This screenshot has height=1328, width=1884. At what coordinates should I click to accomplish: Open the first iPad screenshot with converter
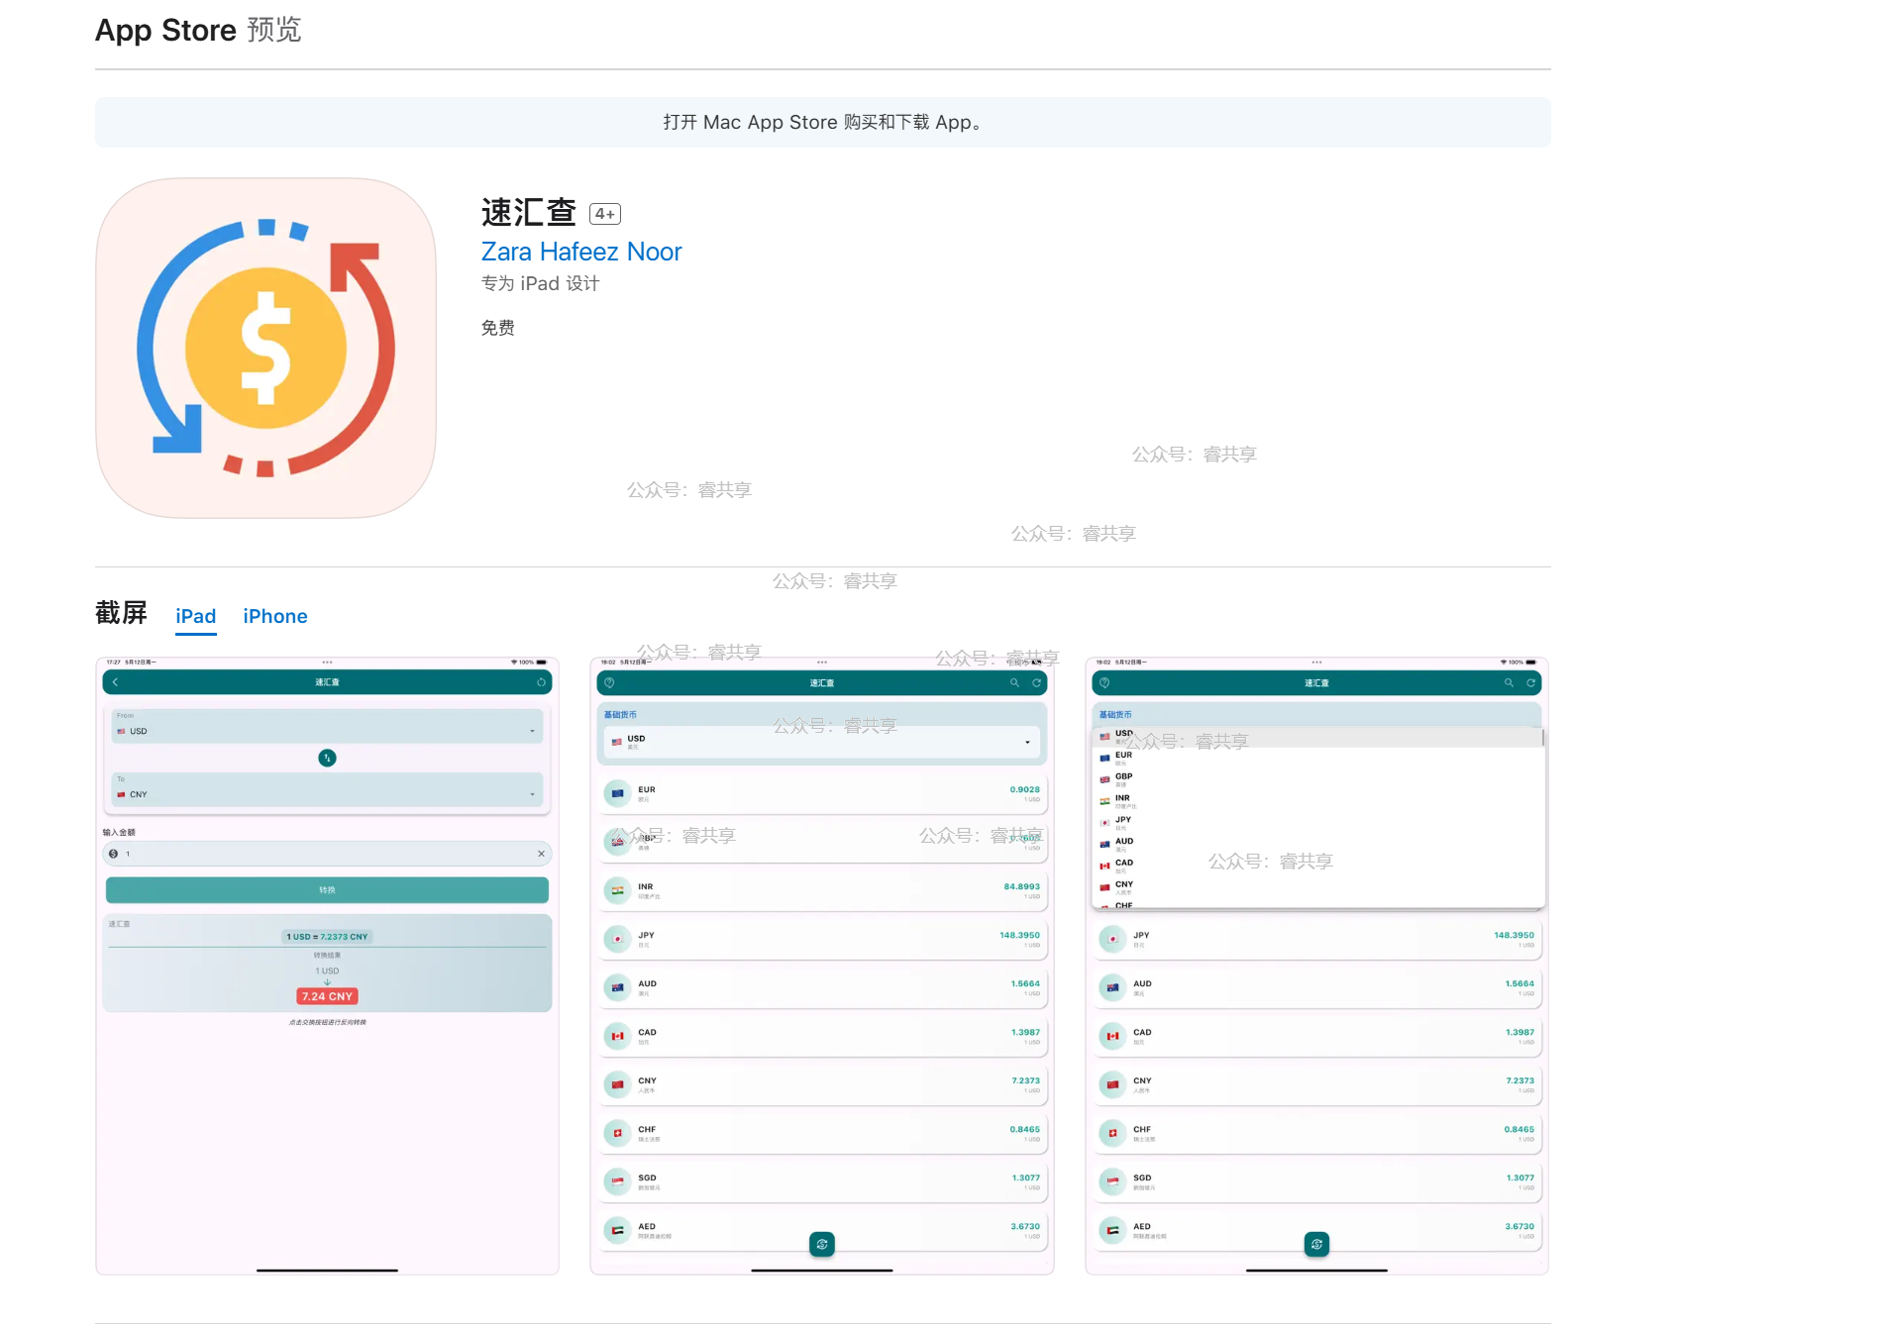[x=327, y=966]
